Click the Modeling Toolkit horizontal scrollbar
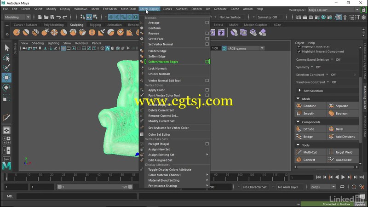This screenshot has height=207, width=368. pos(326,167)
